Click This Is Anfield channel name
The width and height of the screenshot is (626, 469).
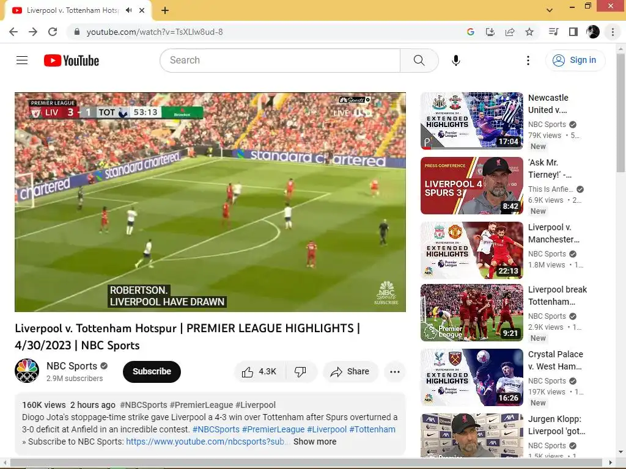point(551,189)
